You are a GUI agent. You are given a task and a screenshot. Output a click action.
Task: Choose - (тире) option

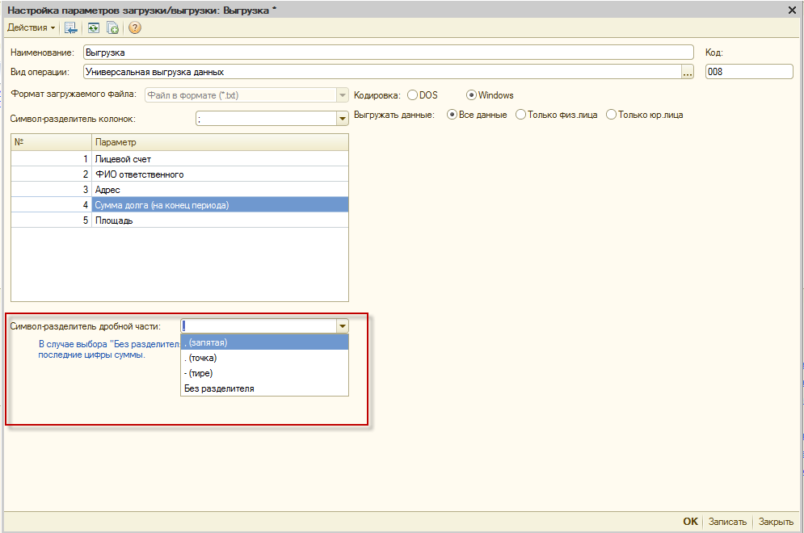point(264,373)
